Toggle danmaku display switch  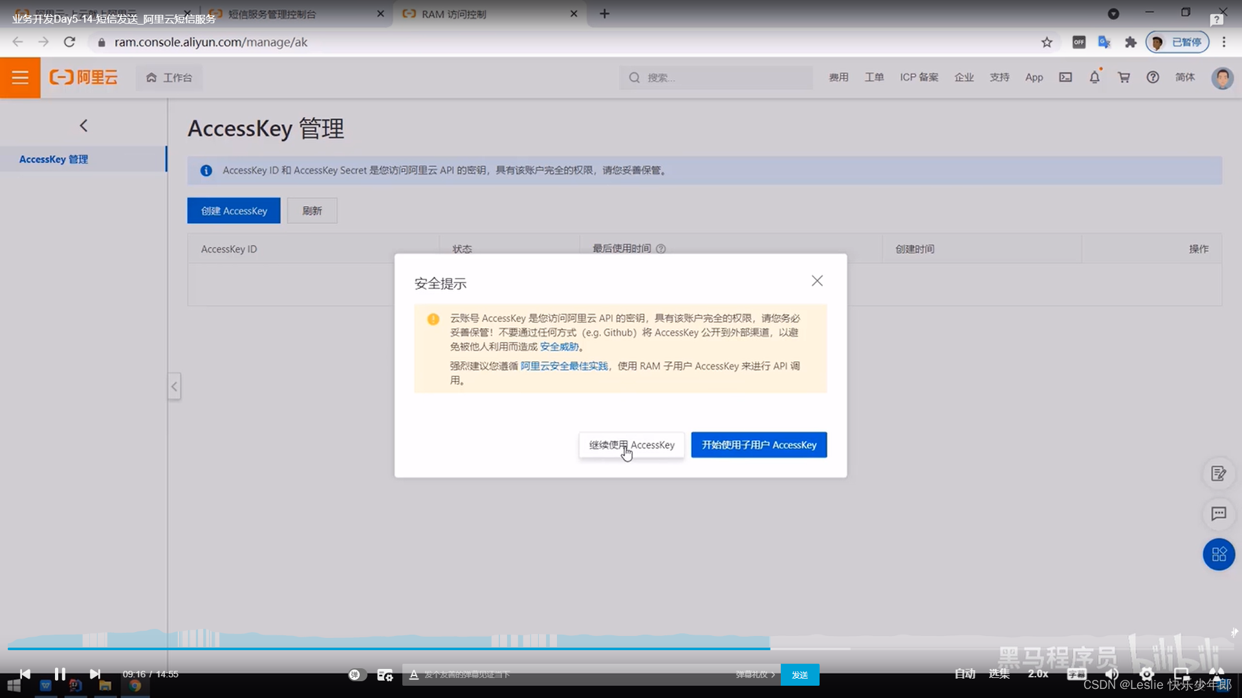point(356,675)
